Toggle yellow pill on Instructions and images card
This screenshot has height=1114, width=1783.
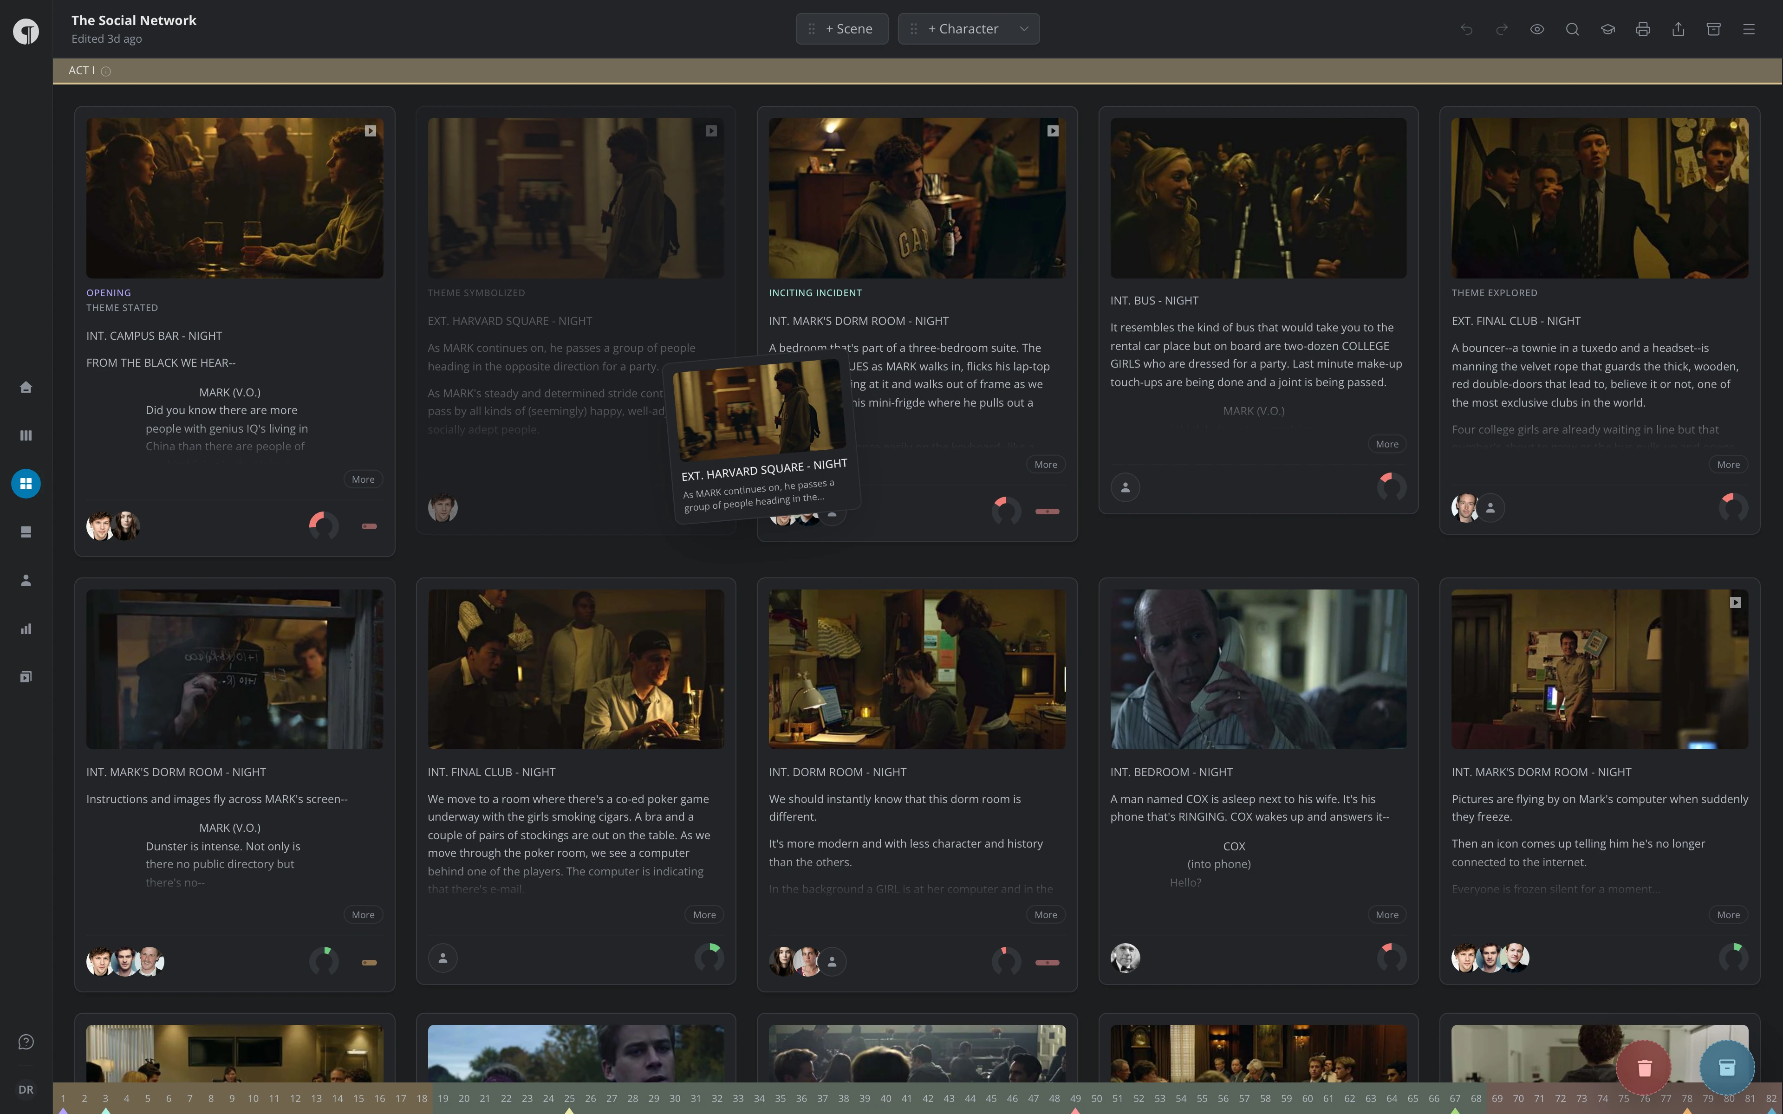pyautogui.click(x=369, y=962)
